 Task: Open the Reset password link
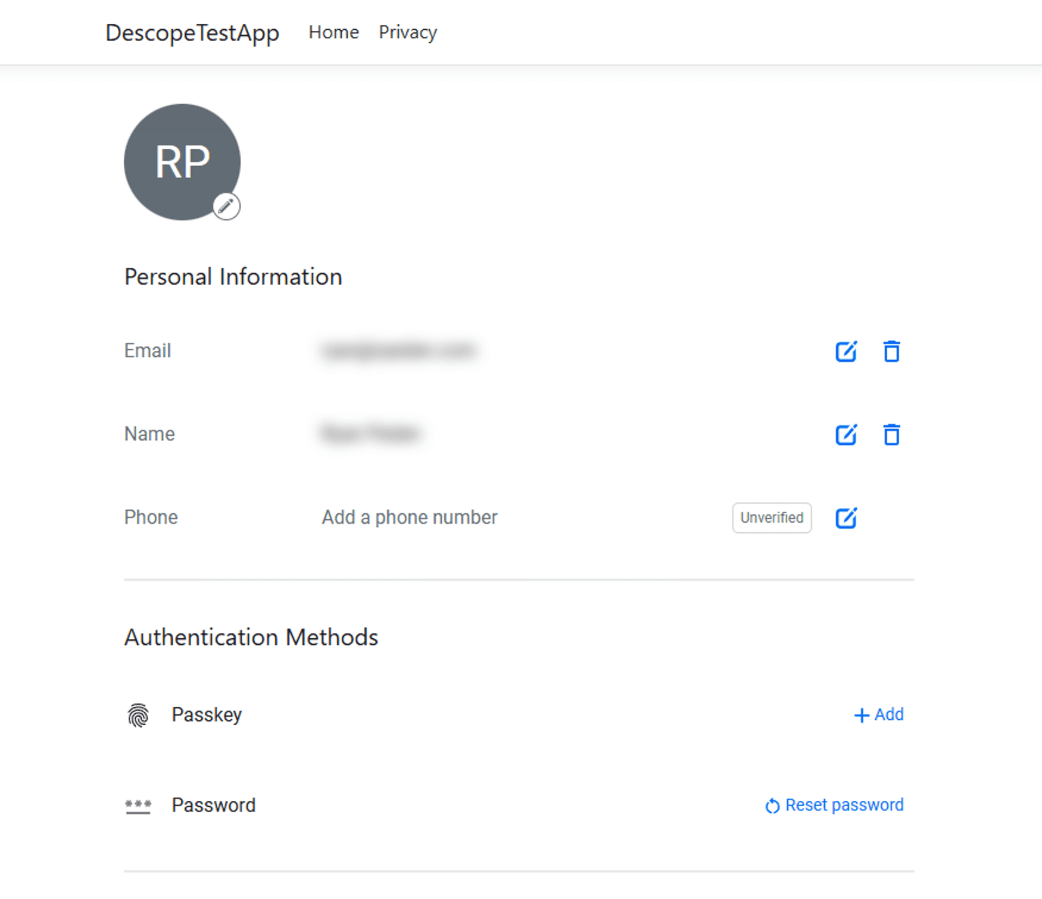844,805
